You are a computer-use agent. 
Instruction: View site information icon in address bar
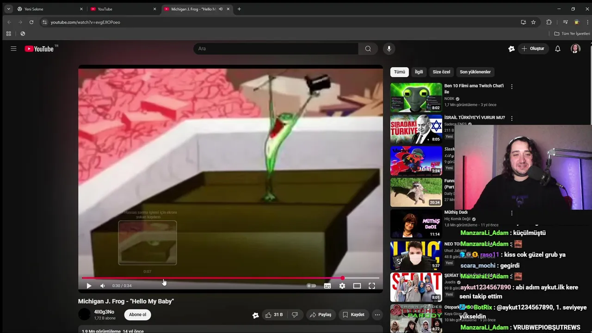[44, 22]
